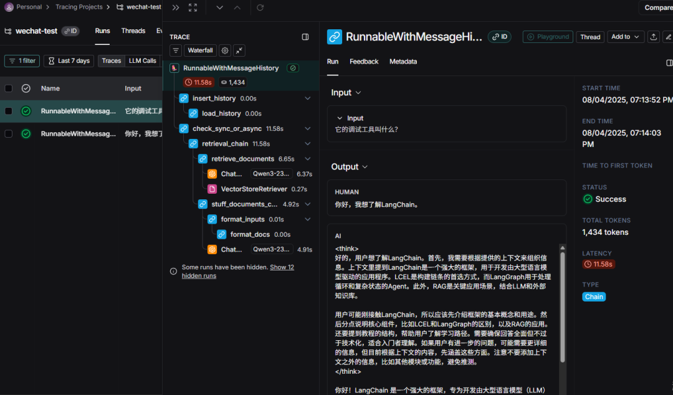673x395 pixels.
Task: Click the AI output scrollbar
Action: [562, 307]
